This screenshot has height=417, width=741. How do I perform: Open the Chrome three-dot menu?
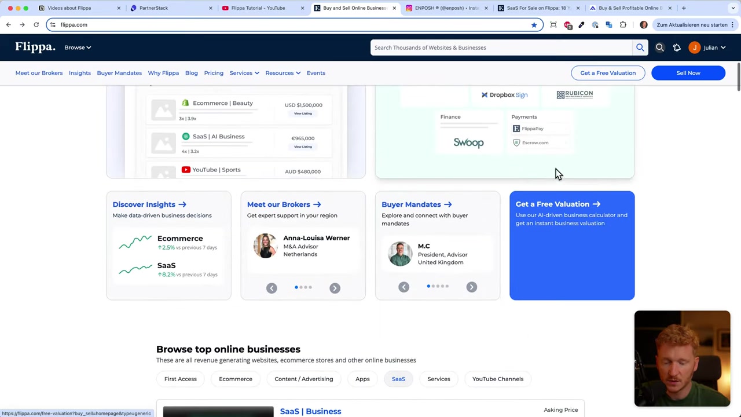pos(732,25)
